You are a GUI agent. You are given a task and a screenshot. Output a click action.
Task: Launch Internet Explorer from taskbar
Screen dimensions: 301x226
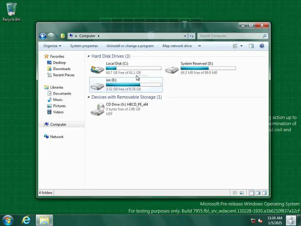(x=26, y=220)
